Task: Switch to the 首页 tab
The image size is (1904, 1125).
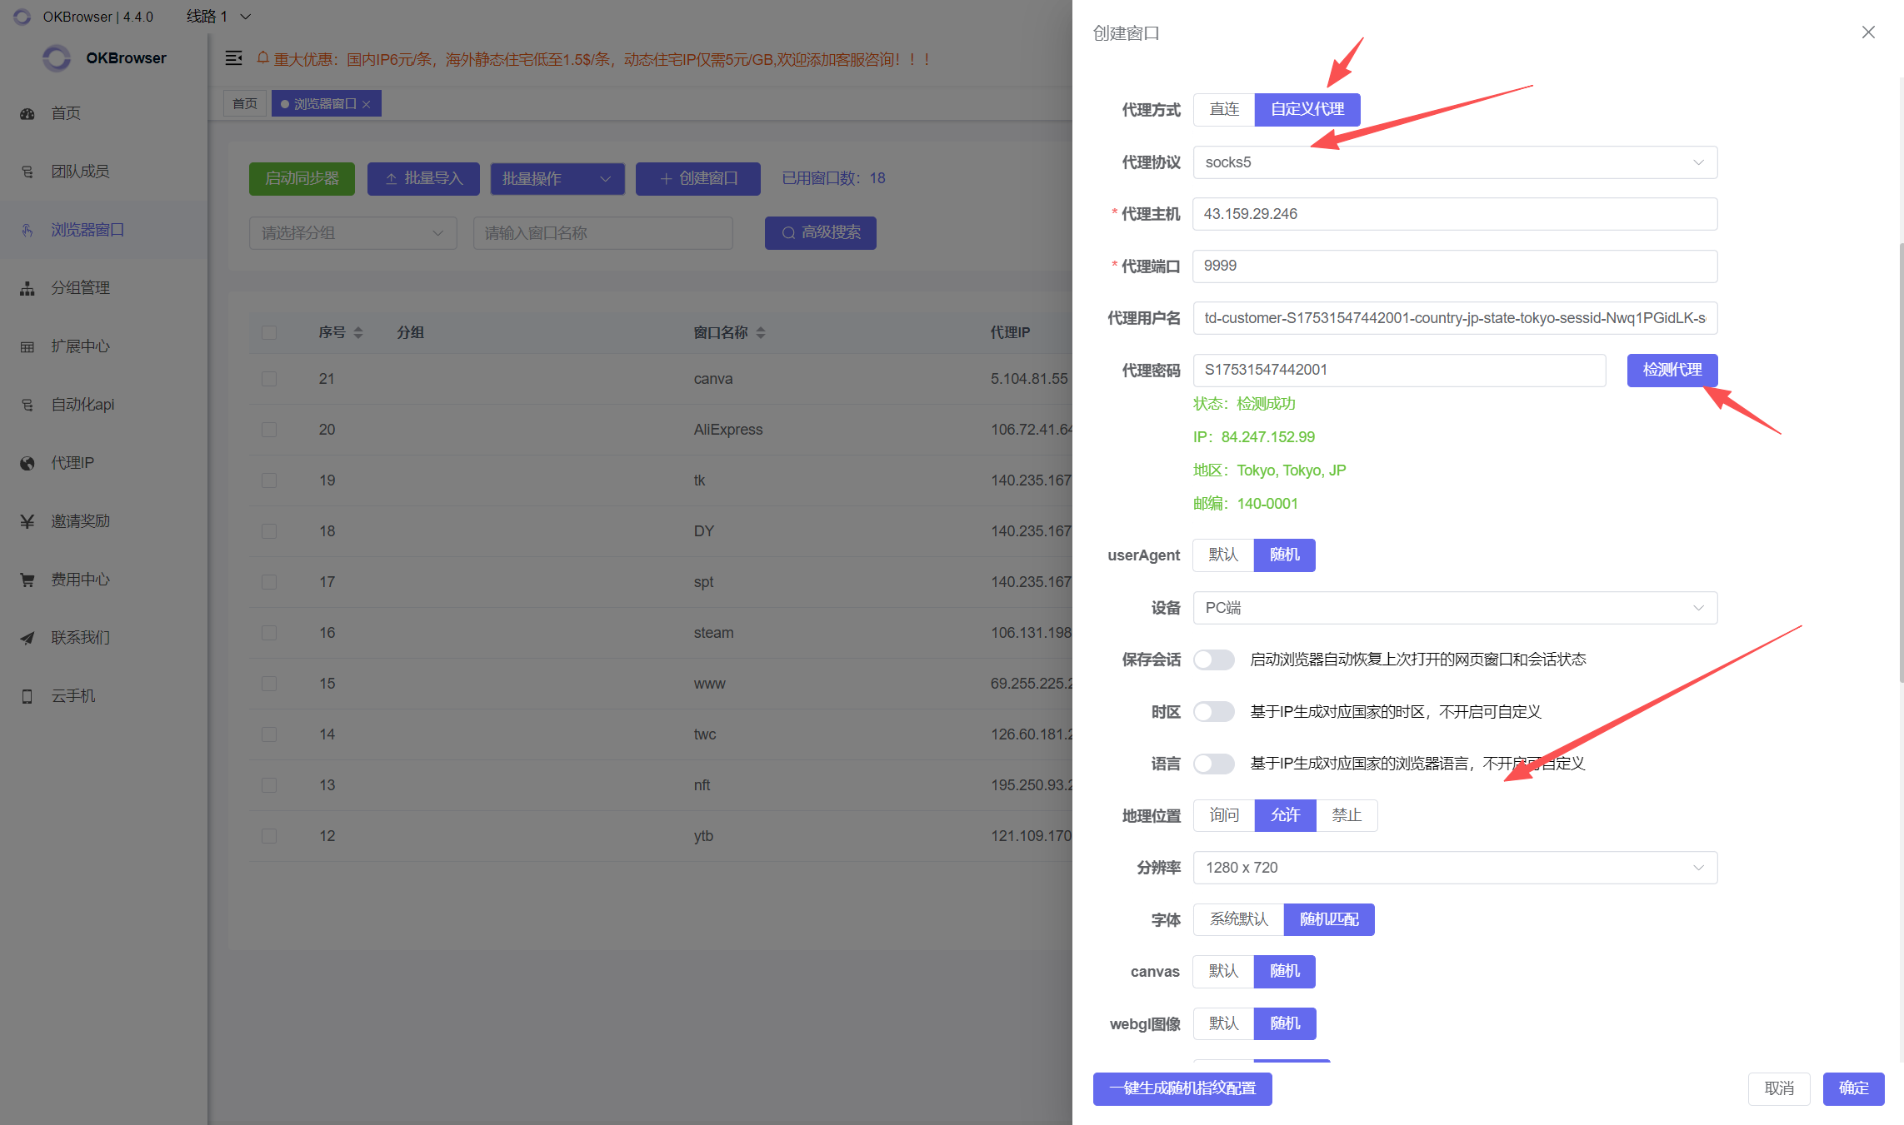Action: point(245,104)
